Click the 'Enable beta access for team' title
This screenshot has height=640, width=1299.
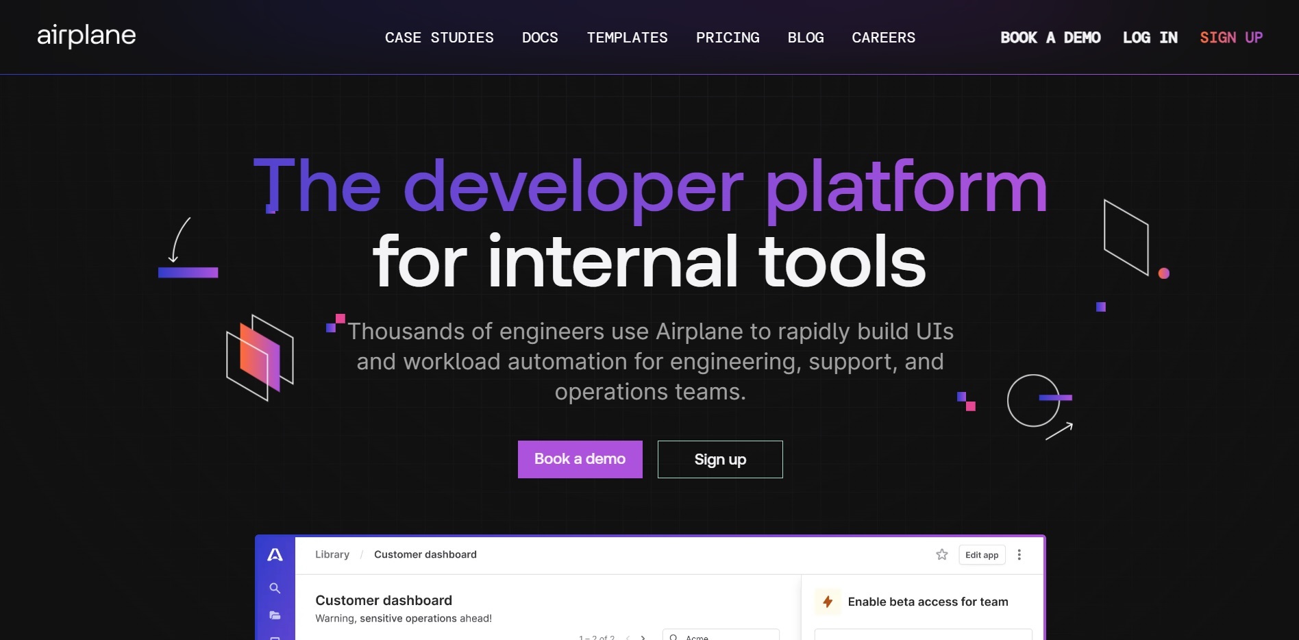pos(928,602)
